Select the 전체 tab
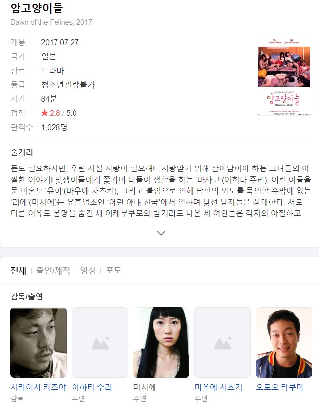The width and height of the screenshot is (319, 411). tap(19, 270)
